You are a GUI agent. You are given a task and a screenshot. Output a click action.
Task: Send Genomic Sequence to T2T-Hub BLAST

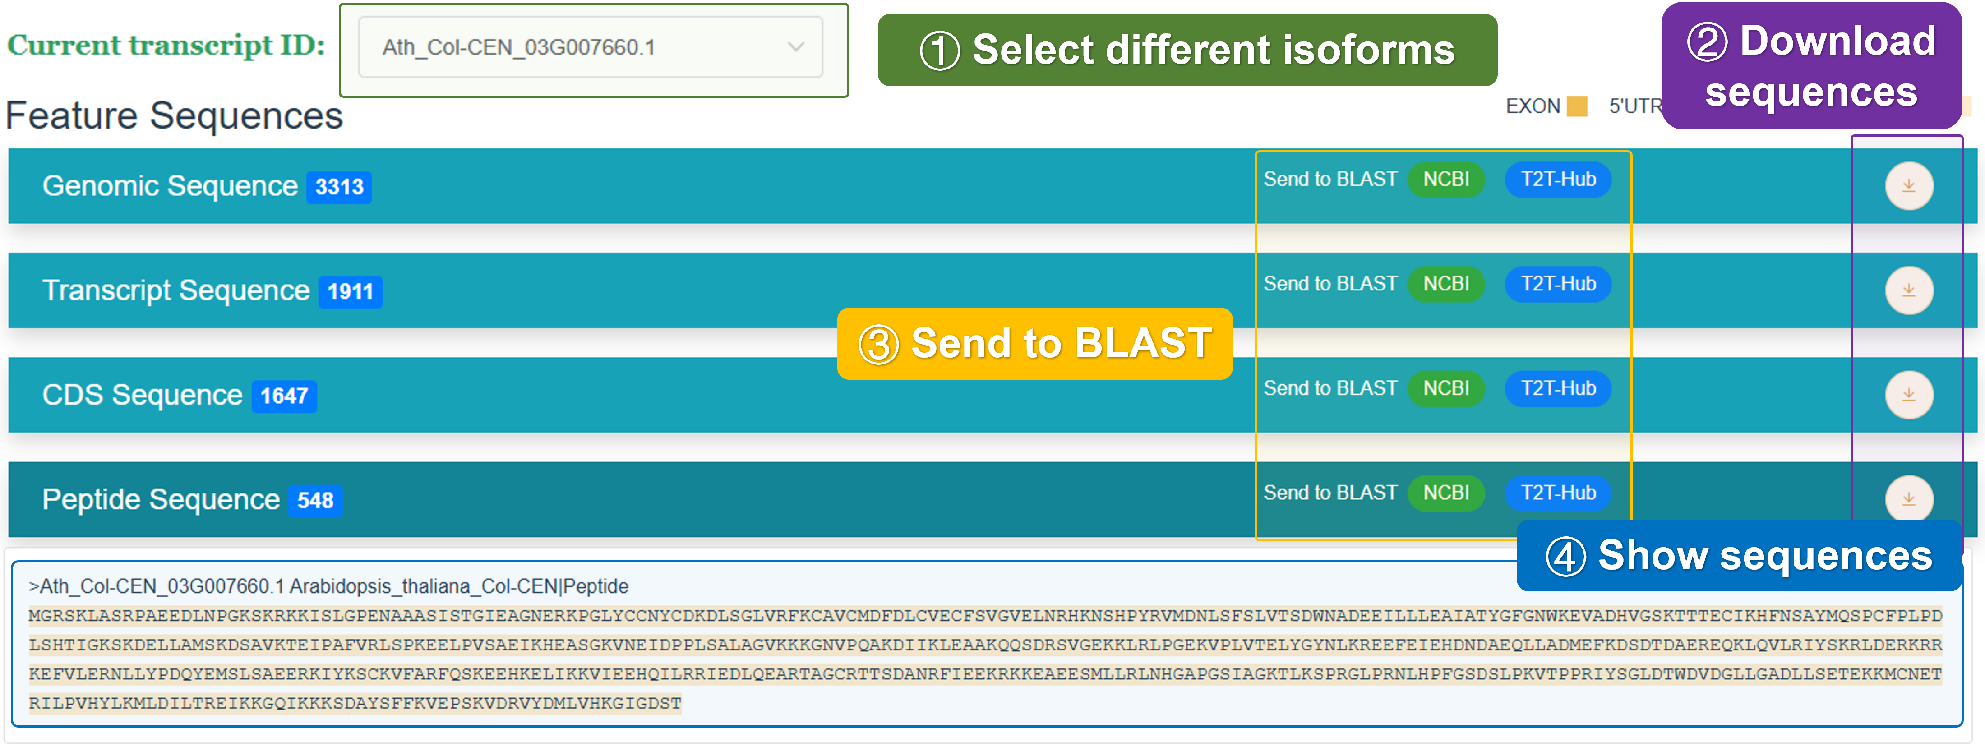pos(1557,180)
